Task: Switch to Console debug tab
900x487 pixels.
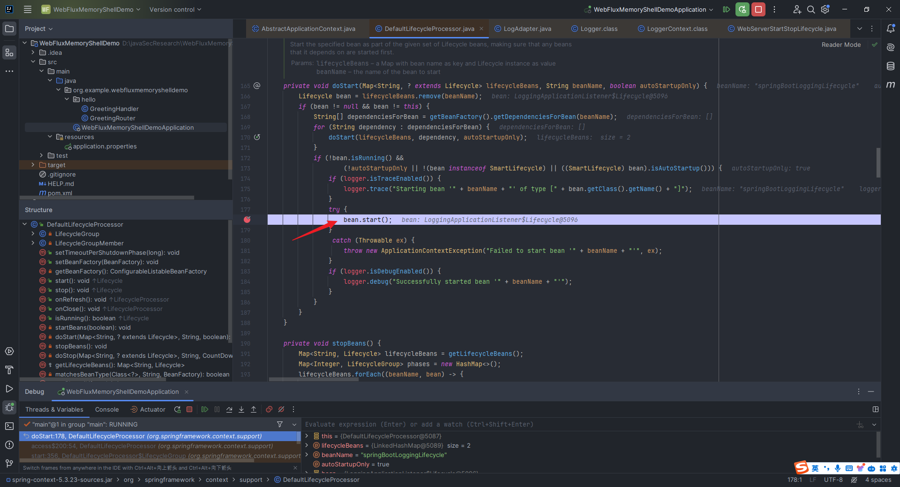Action: pos(107,409)
